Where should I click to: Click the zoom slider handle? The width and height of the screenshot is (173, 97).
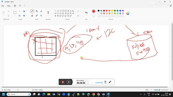[x=159, y=90]
